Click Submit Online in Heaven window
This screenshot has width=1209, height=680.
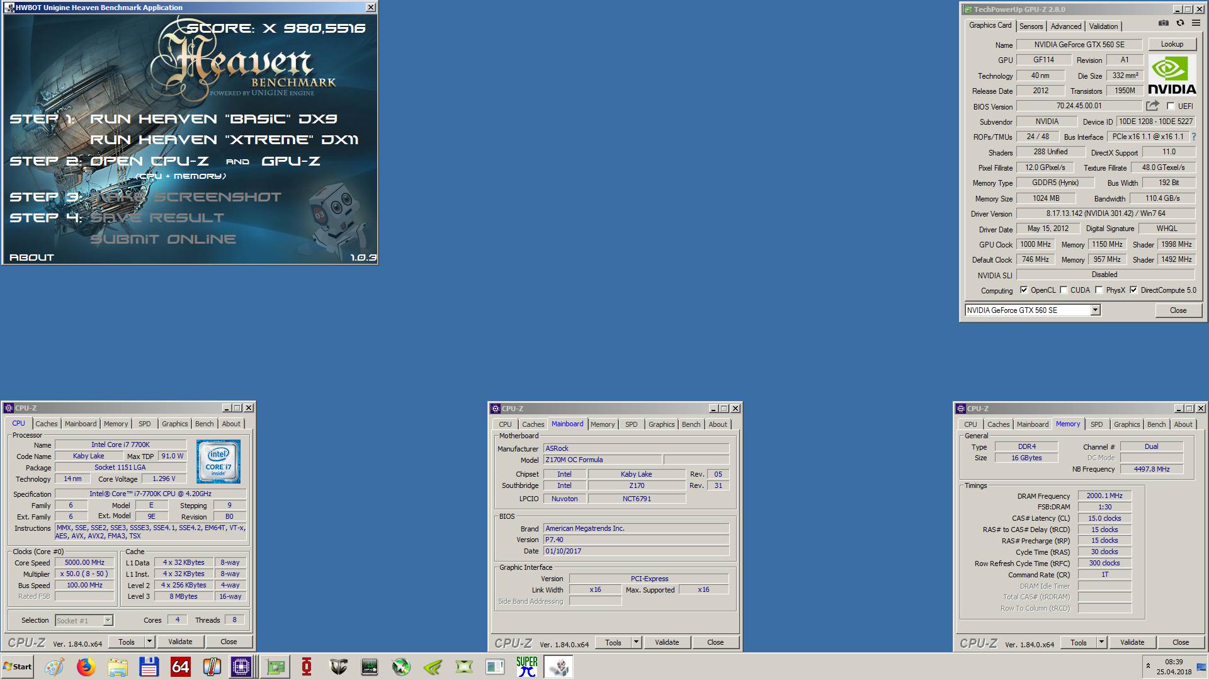(x=163, y=239)
